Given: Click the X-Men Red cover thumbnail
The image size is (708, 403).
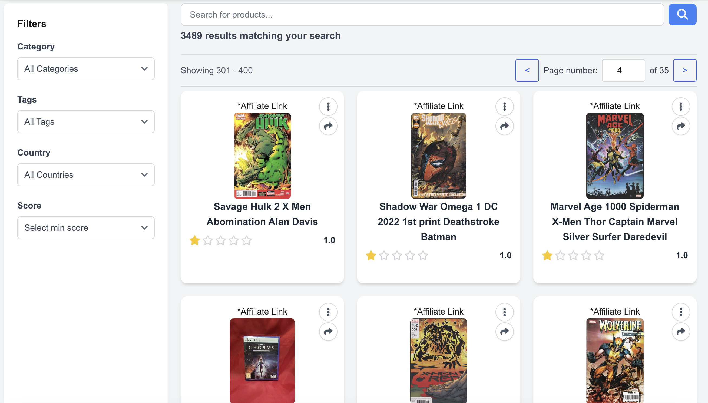Looking at the screenshot, I should (x=438, y=360).
